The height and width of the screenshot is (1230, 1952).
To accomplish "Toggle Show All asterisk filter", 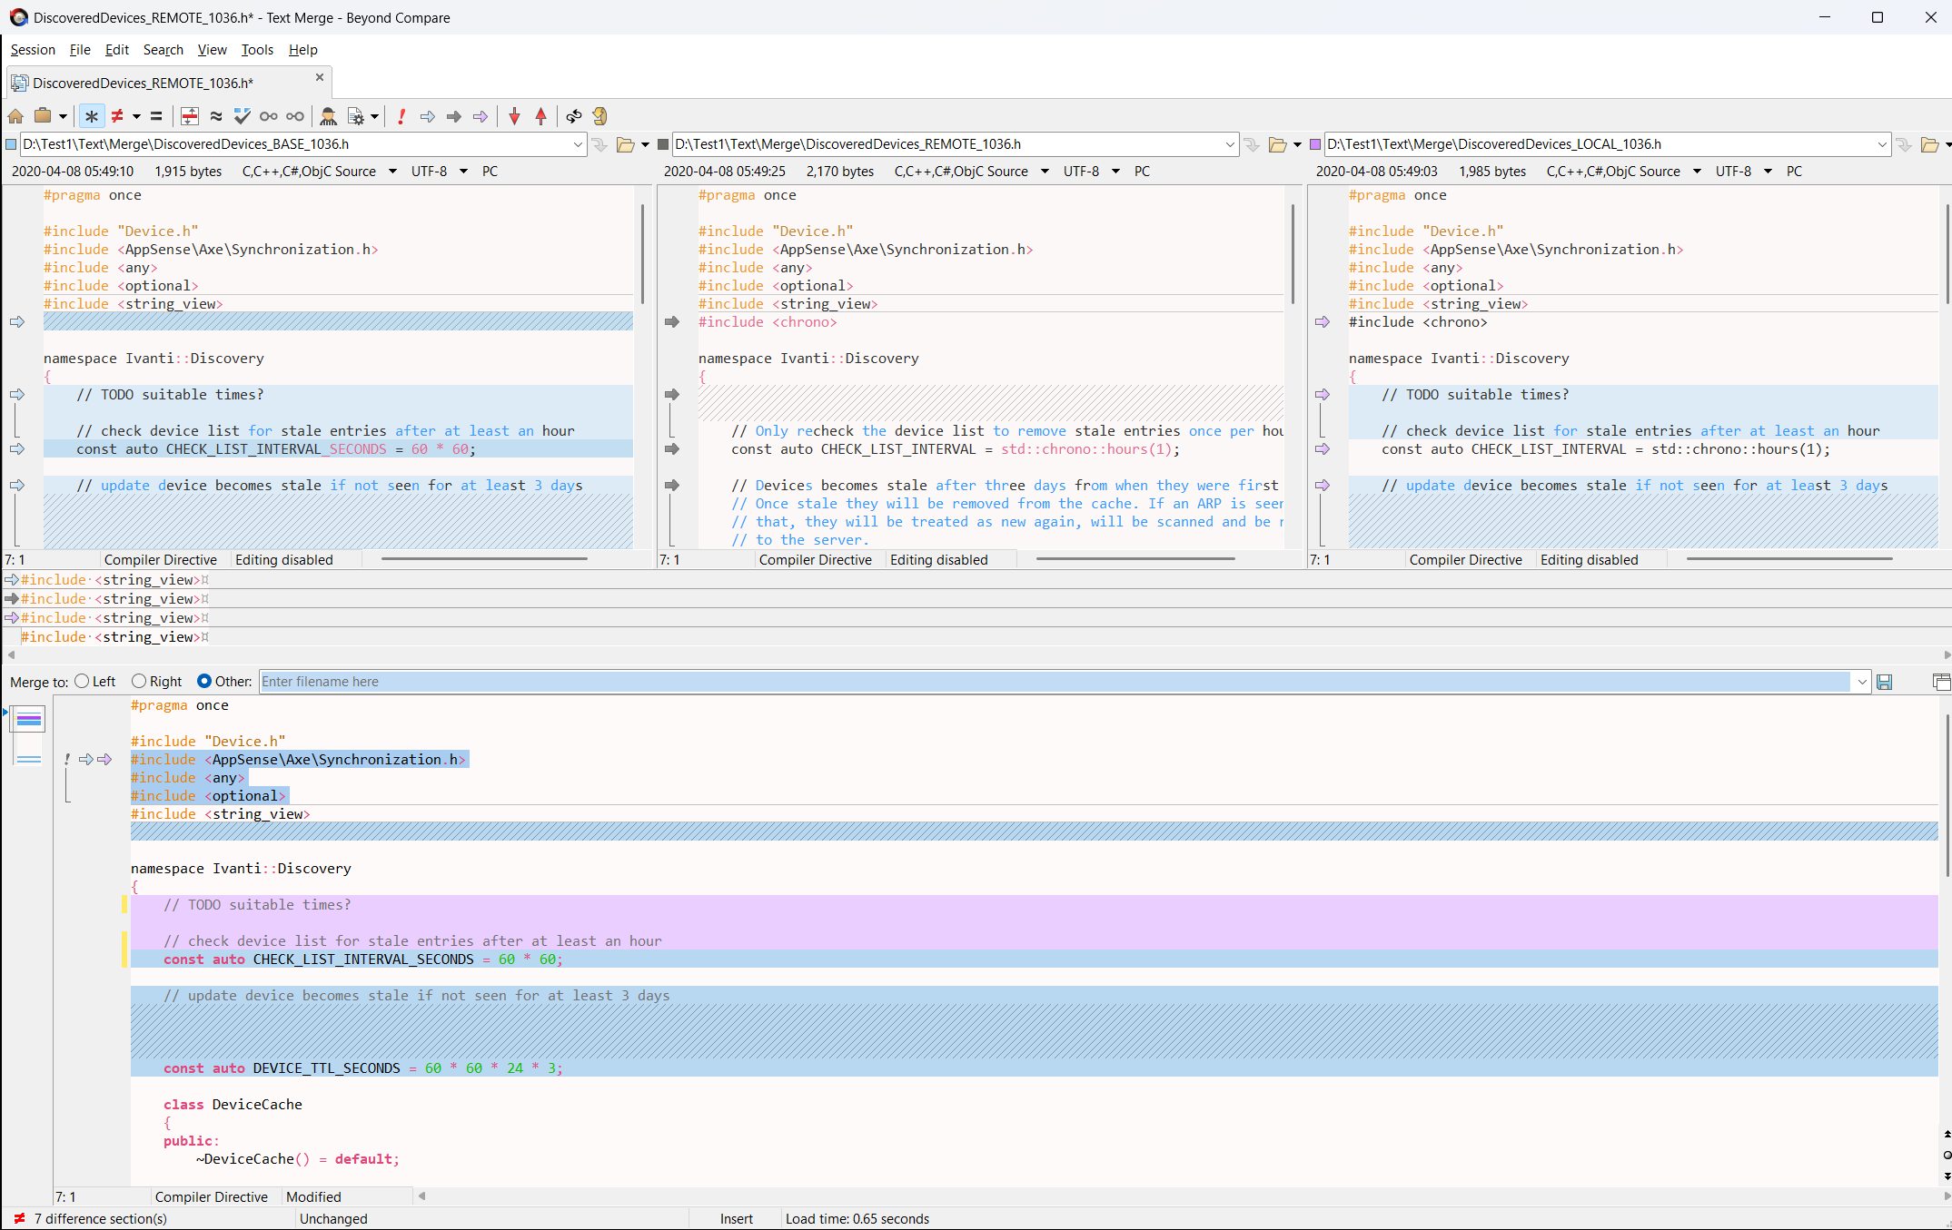I will coord(92,116).
